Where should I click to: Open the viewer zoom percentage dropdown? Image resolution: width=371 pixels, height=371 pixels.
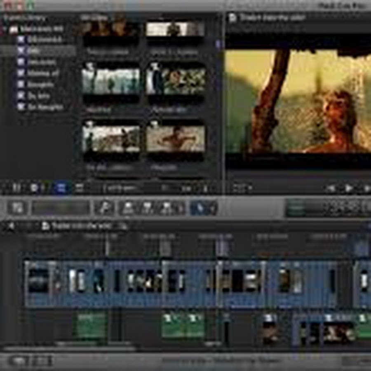pyautogui.click(x=242, y=188)
